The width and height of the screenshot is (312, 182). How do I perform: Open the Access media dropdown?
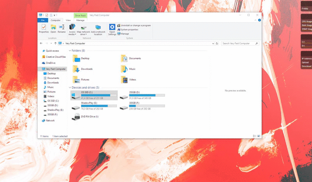pos(72,30)
